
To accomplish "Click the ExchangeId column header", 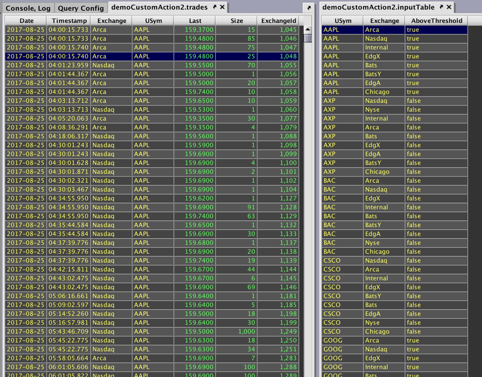I will (x=279, y=21).
